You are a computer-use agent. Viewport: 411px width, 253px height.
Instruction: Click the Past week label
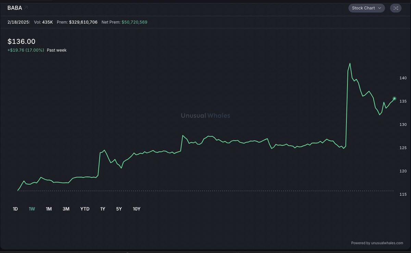57,50
